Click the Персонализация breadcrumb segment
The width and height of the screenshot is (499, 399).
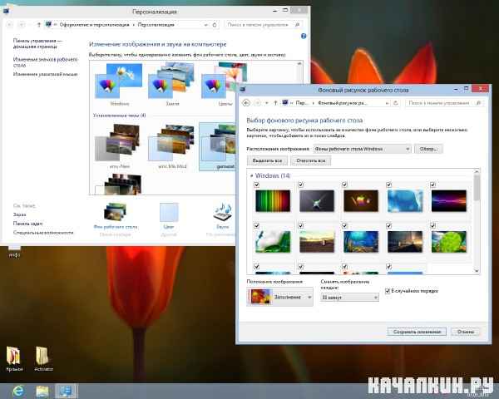156,24
